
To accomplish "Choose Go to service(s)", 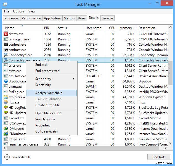I will pyautogui.click(x=51, y=131).
